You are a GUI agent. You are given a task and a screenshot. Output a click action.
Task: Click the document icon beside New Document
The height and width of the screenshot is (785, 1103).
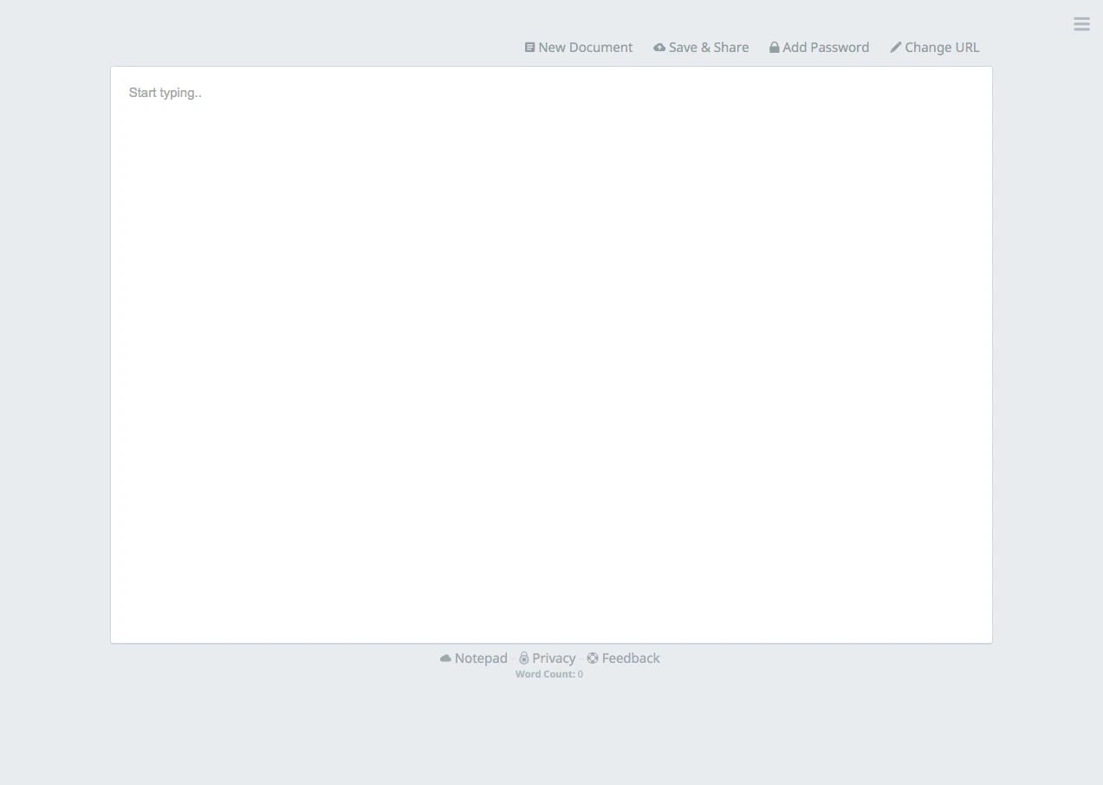coord(529,47)
